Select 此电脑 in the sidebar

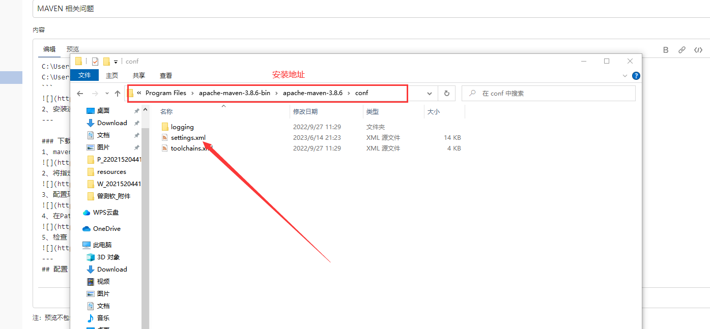[102, 245]
